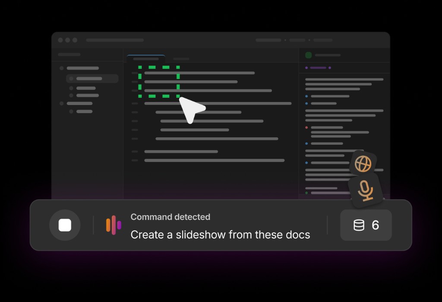Click the blue bullet icon in the right panel
This screenshot has width=442, height=302.
pyautogui.click(x=306, y=96)
